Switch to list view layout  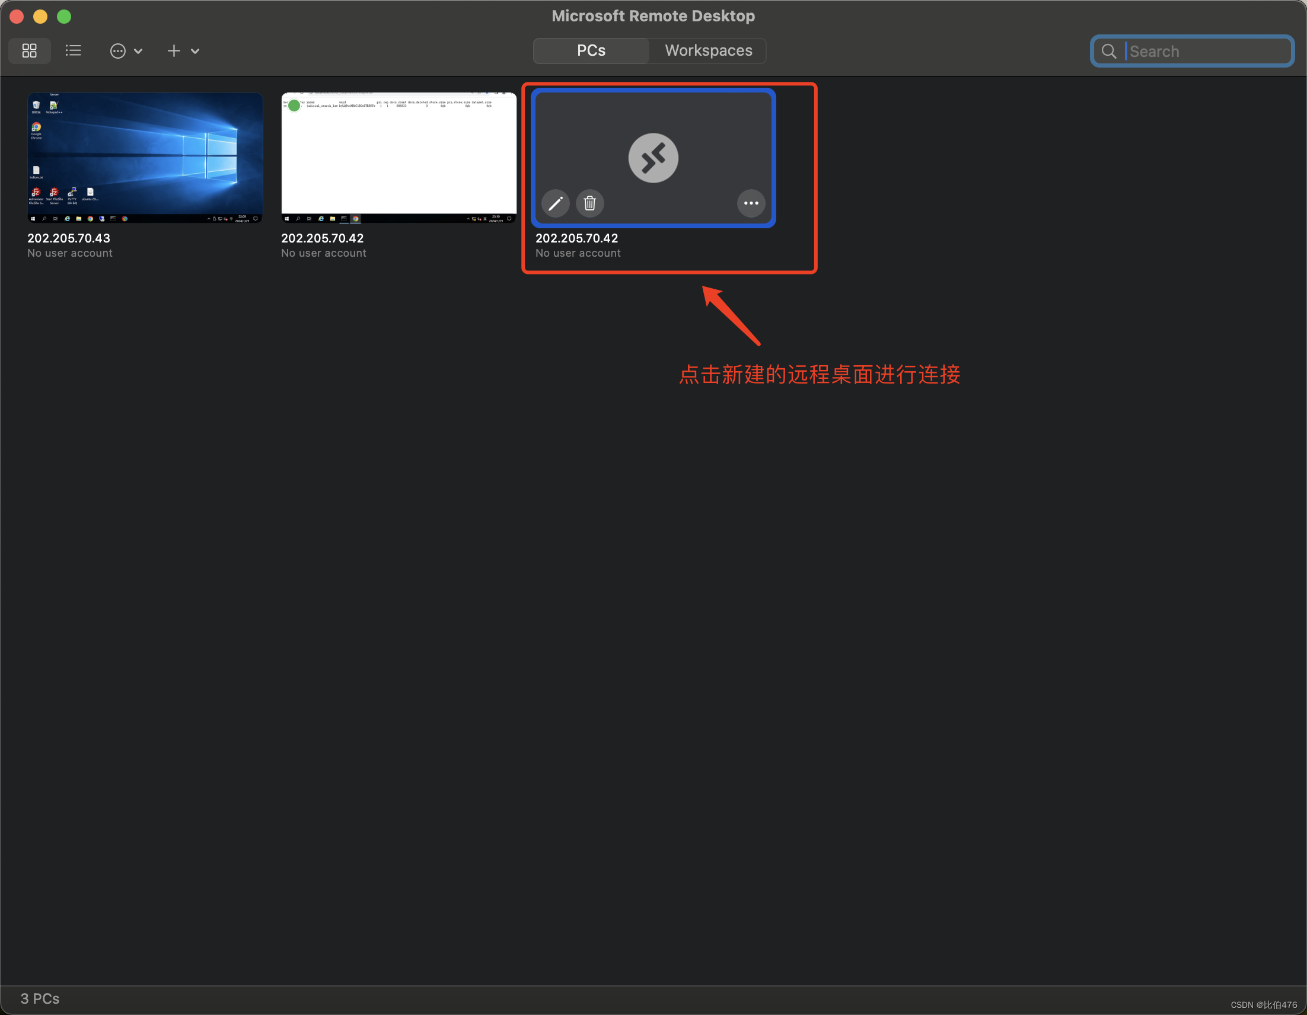point(73,51)
